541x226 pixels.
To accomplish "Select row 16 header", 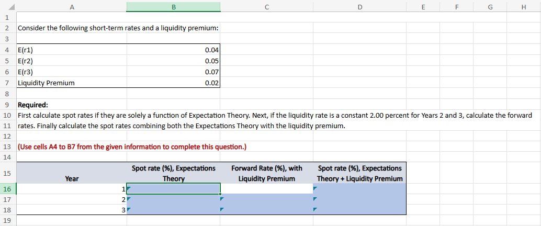I will 8,189.
